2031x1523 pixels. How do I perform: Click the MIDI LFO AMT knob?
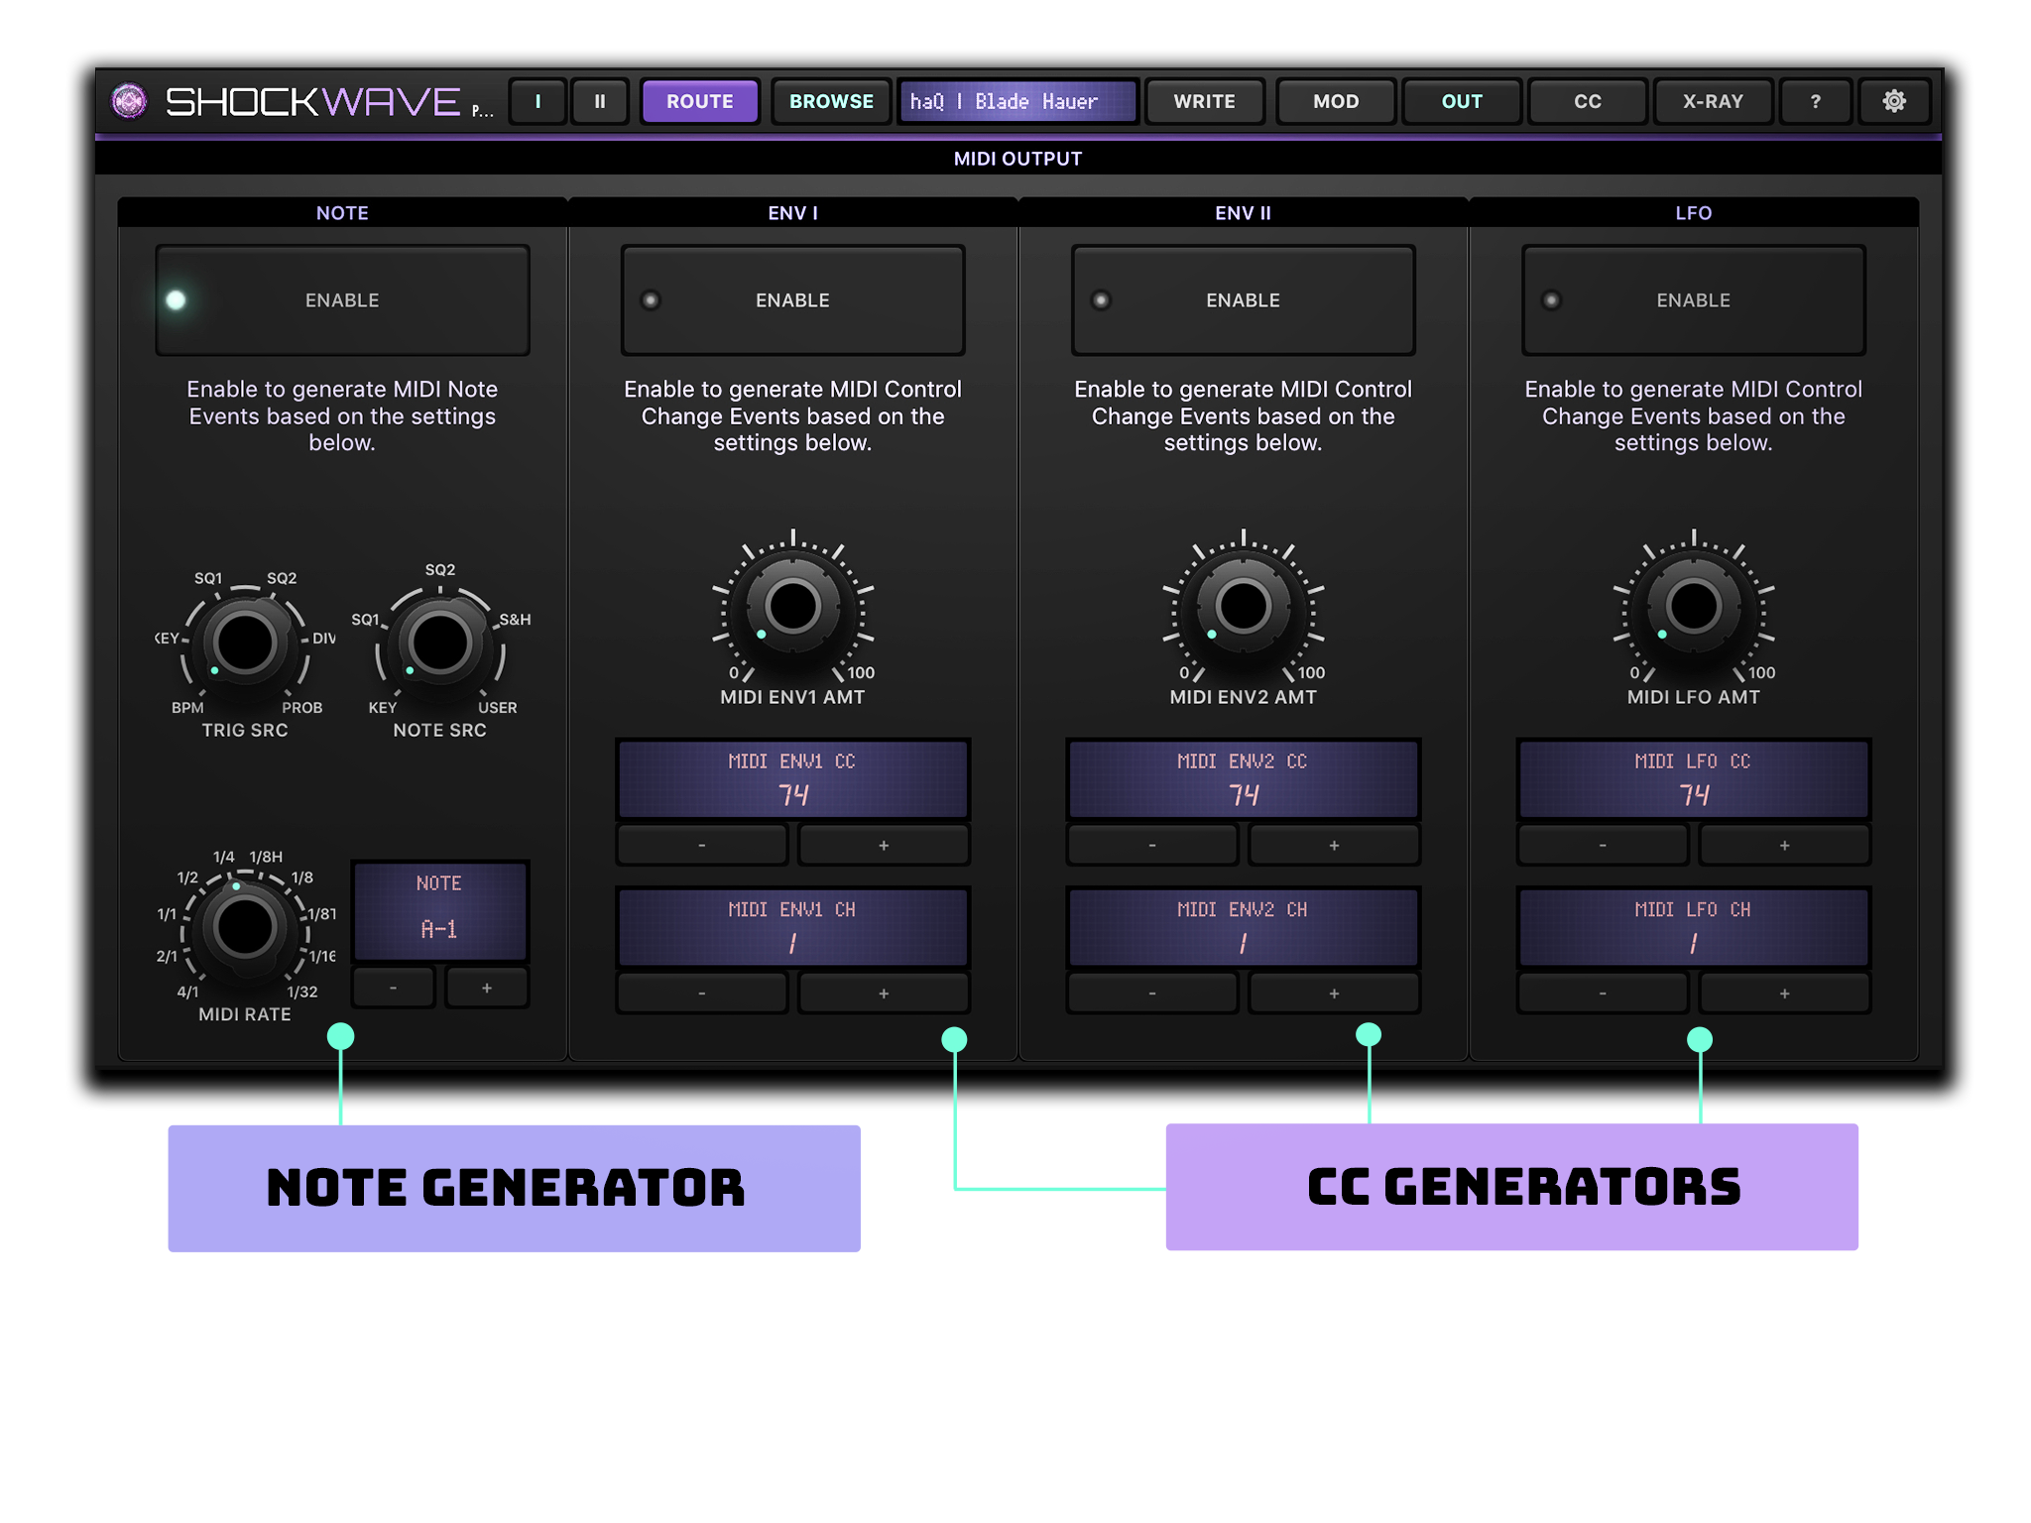click(1693, 606)
